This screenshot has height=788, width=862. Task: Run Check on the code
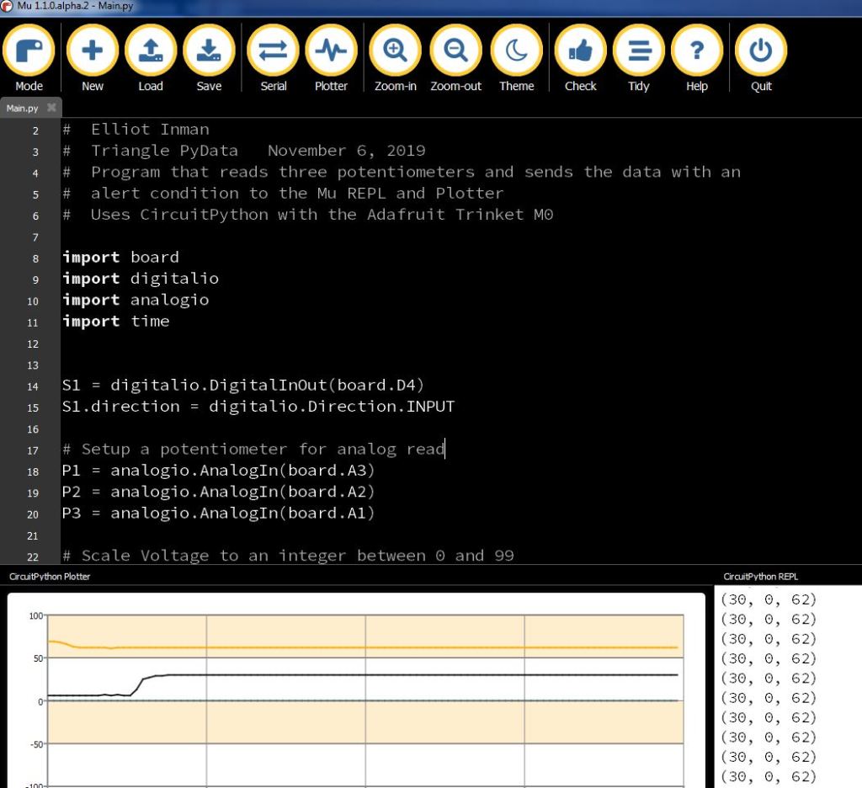click(580, 52)
